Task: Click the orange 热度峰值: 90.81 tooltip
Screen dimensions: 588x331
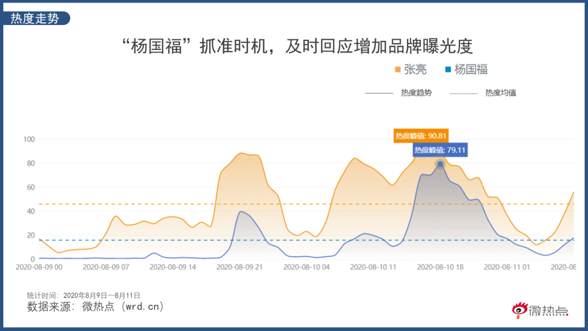Action: point(421,136)
